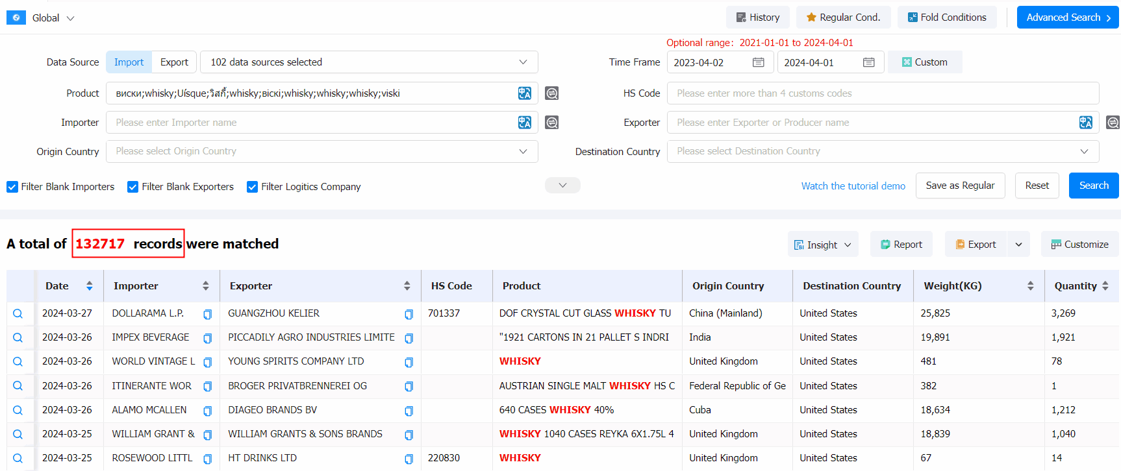Open the start date calendar picker icon
Image resolution: width=1121 pixels, height=471 pixels.
758,62
